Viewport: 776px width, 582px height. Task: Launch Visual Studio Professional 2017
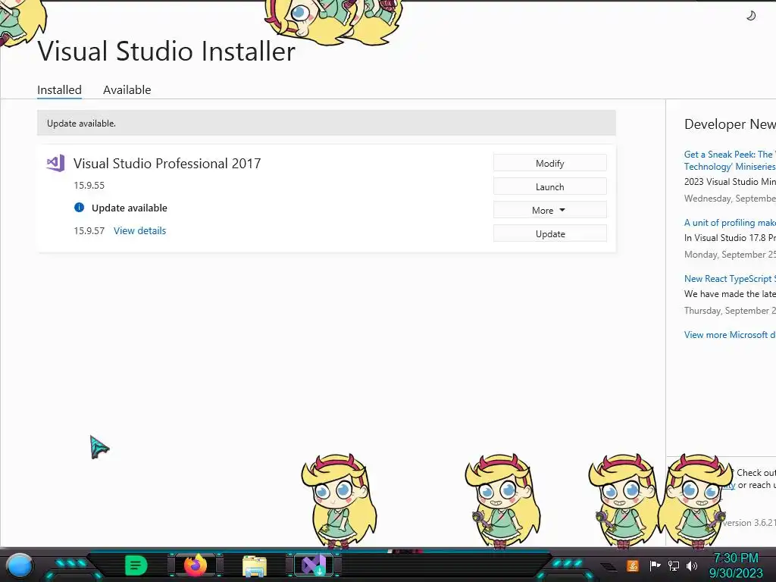[550, 186]
